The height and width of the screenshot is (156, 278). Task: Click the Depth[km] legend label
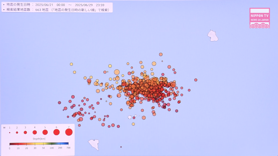[39, 139]
